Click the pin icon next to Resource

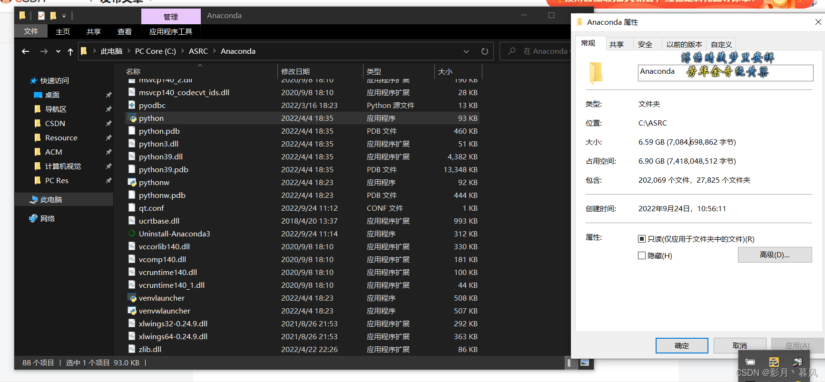(x=108, y=137)
